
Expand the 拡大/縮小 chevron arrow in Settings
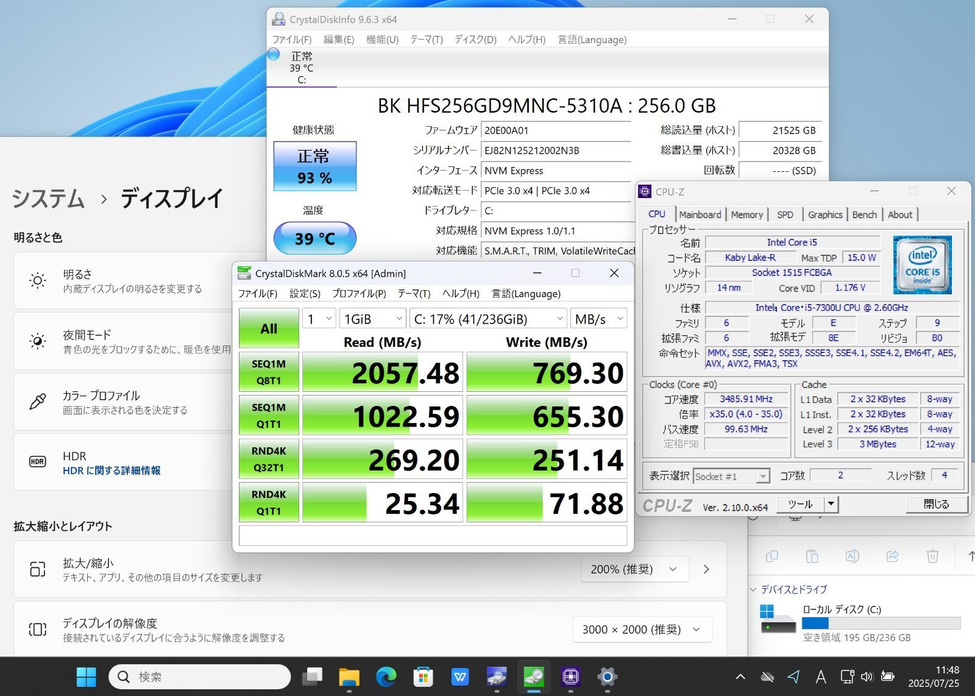706,569
